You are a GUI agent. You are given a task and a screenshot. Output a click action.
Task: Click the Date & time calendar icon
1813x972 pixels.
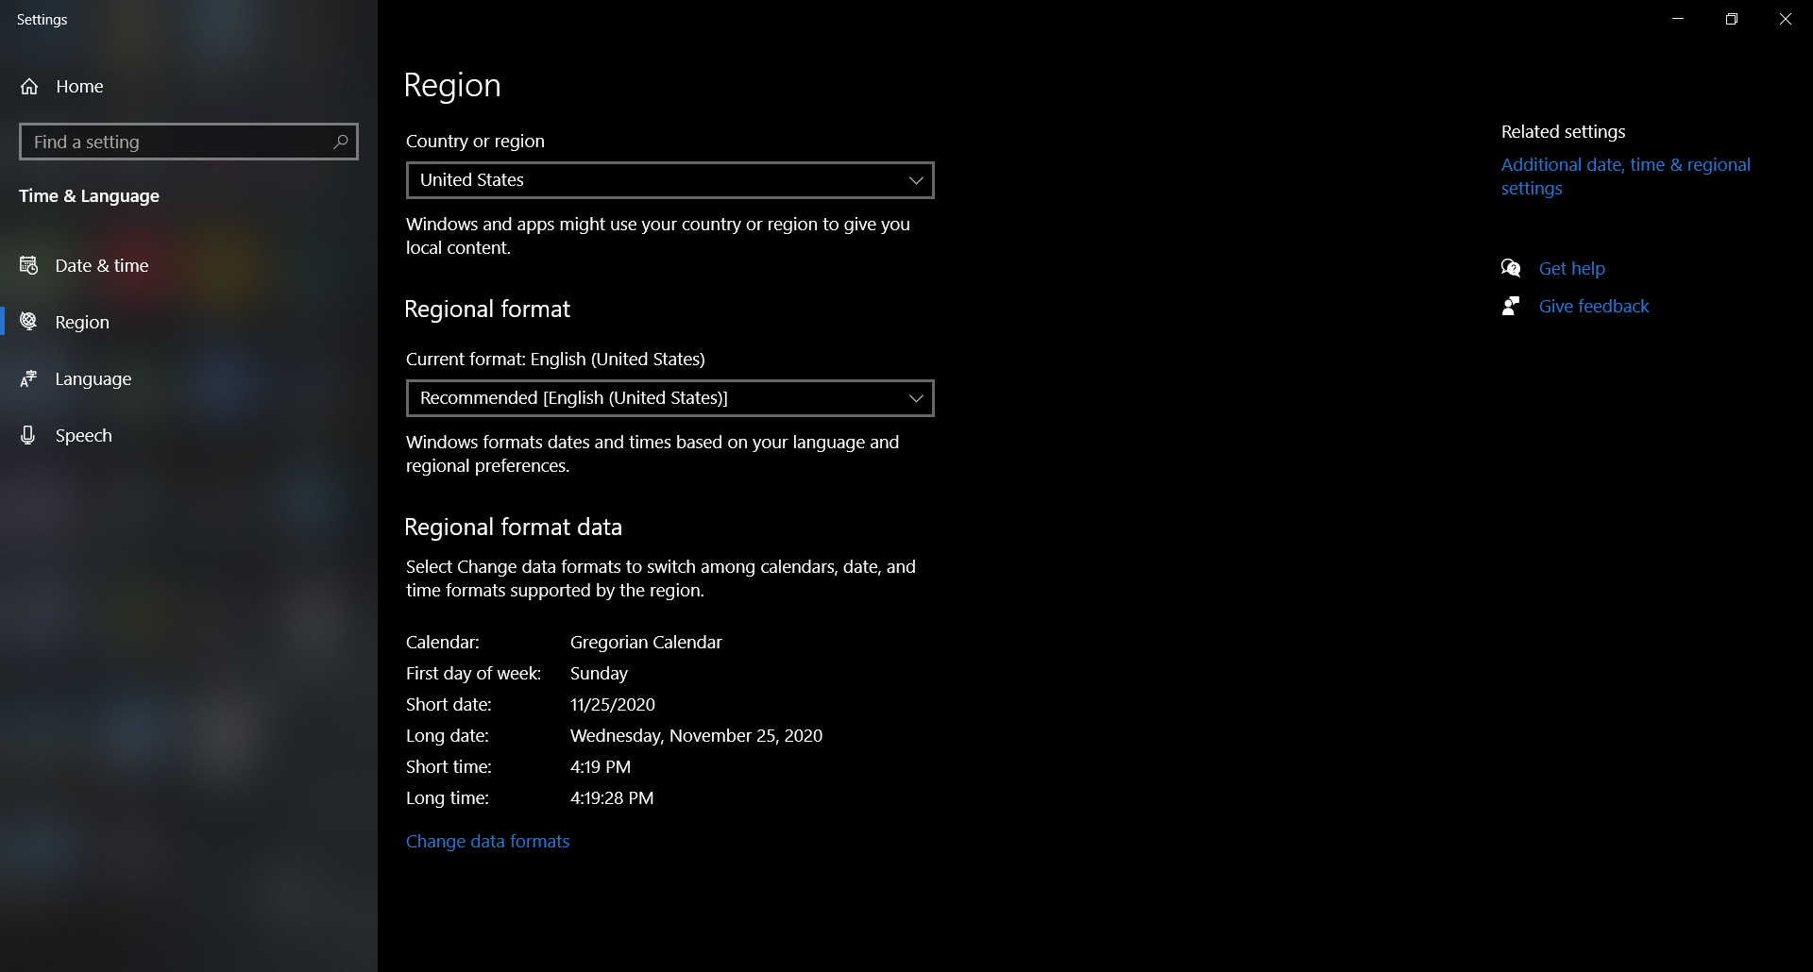[x=28, y=265]
